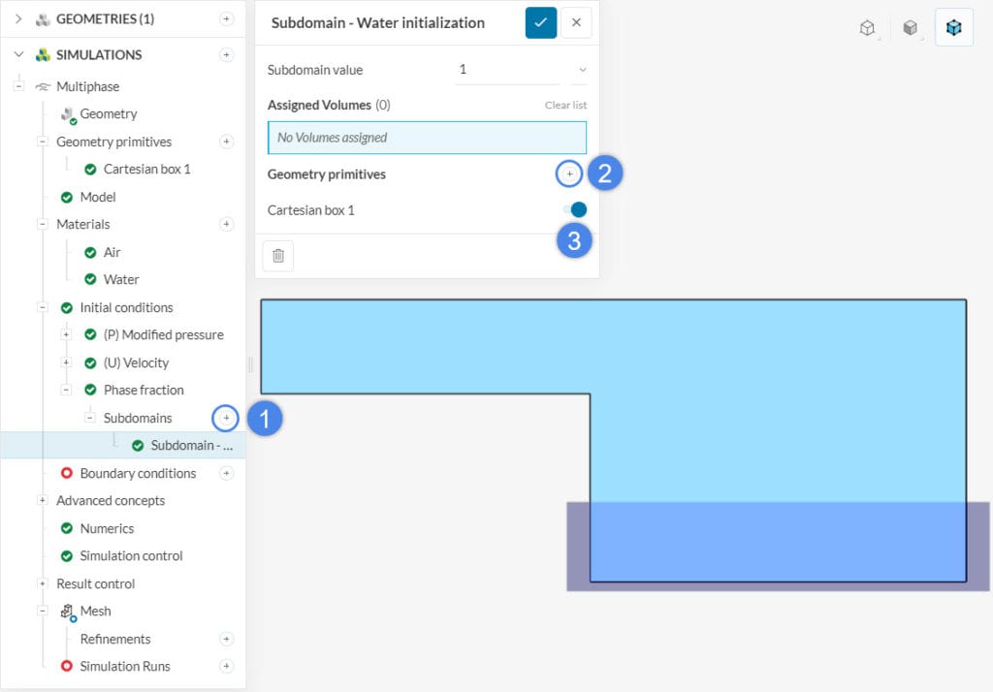993x692 pixels.
Task: Add a boundary condition plus icon
Action: click(x=226, y=473)
